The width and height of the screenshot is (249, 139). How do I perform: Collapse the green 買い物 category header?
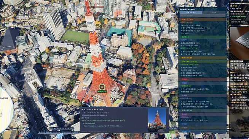pos(203,37)
